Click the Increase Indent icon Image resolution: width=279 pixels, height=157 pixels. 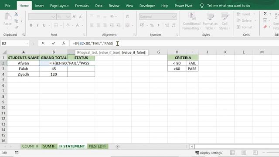point(118,25)
